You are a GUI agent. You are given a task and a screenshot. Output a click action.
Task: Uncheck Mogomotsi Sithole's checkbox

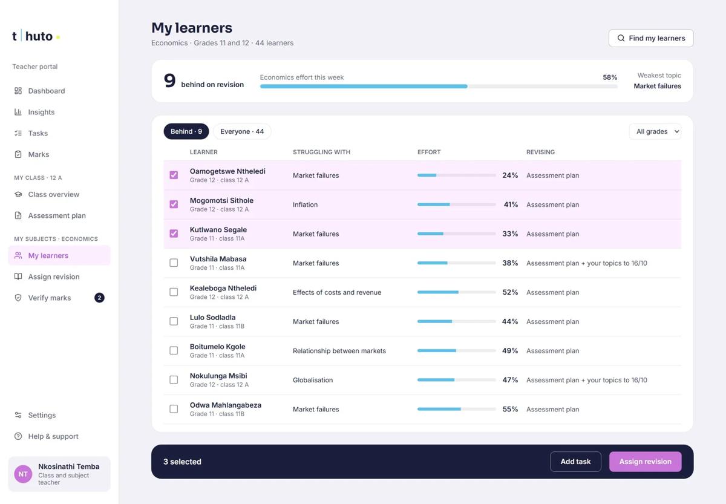[174, 205]
